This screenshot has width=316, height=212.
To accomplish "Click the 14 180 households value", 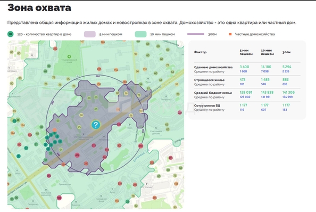I will click(266, 67).
